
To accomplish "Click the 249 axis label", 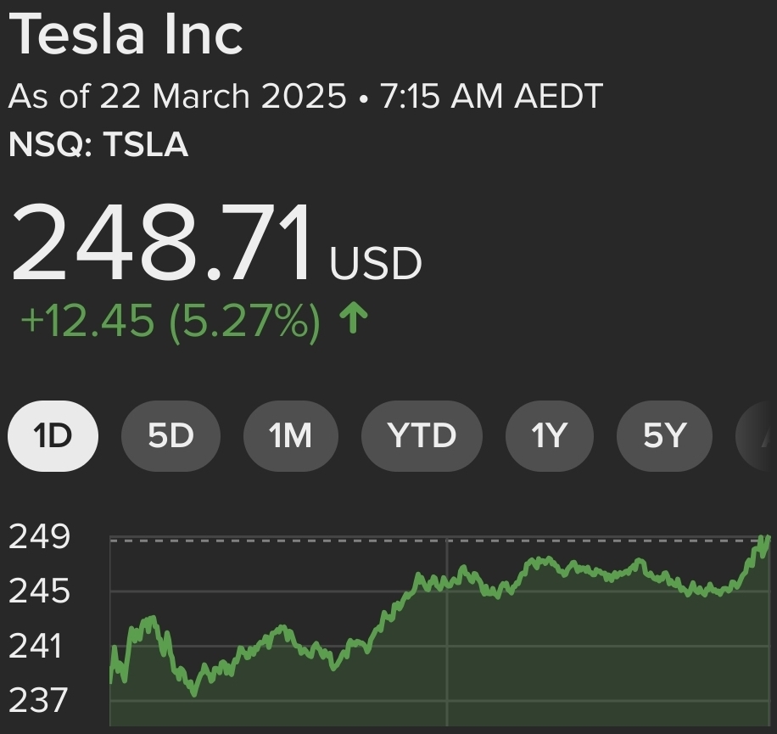I will tap(39, 536).
